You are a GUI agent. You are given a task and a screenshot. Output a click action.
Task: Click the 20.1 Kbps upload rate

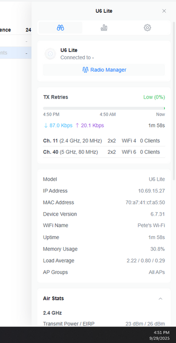pyautogui.click(x=90, y=125)
